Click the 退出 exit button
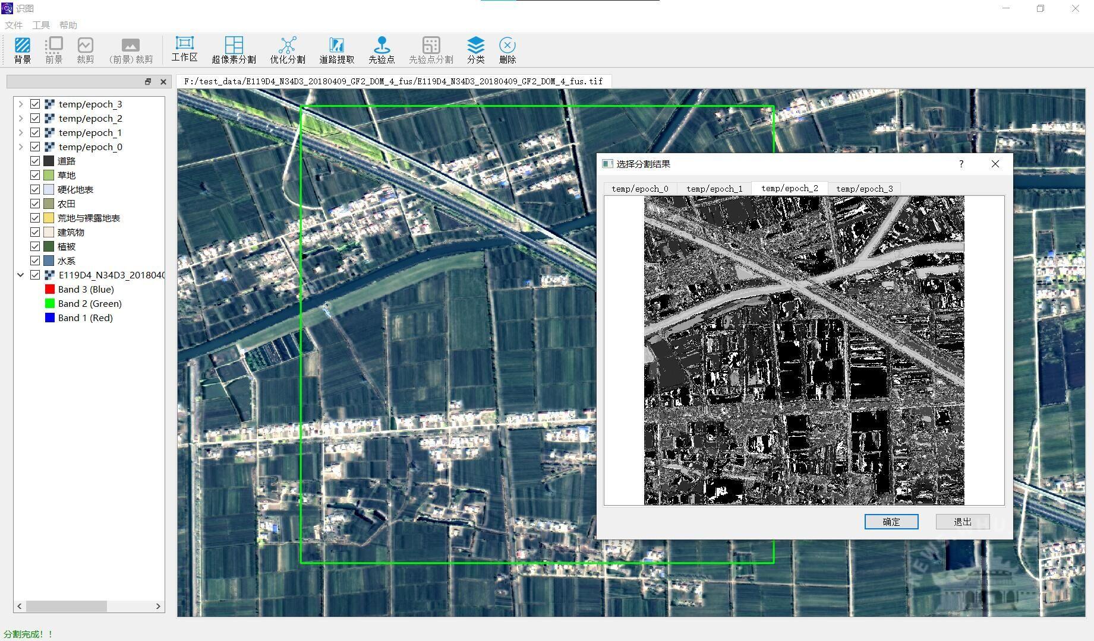1094x641 pixels. (962, 522)
